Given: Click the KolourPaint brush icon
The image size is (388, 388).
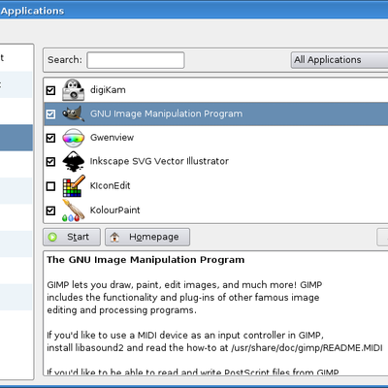Looking at the screenshot, I should tap(74, 210).
